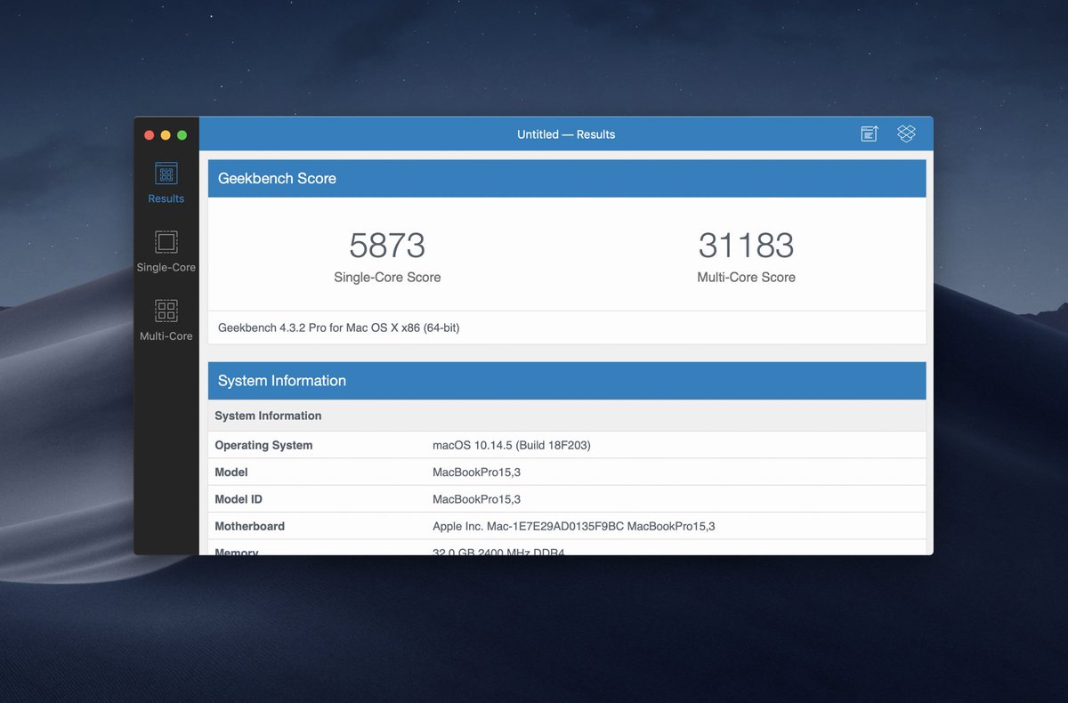Click MacBookPro15,3 value in Model ID row

point(476,499)
